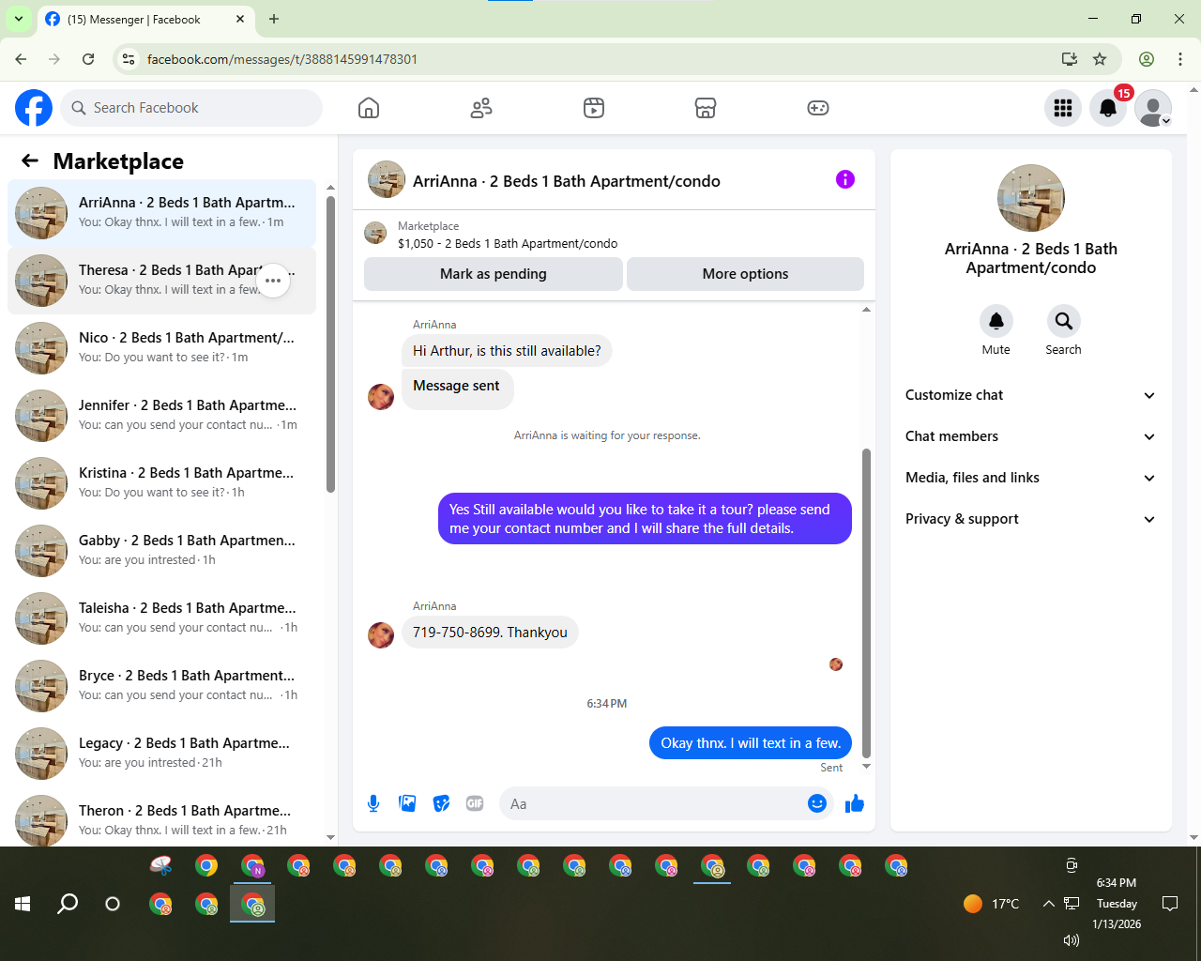1201x961 pixels.
Task: Select the Messenger Facebook browser tab
Action: pyautogui.click(x=145, y=19)
